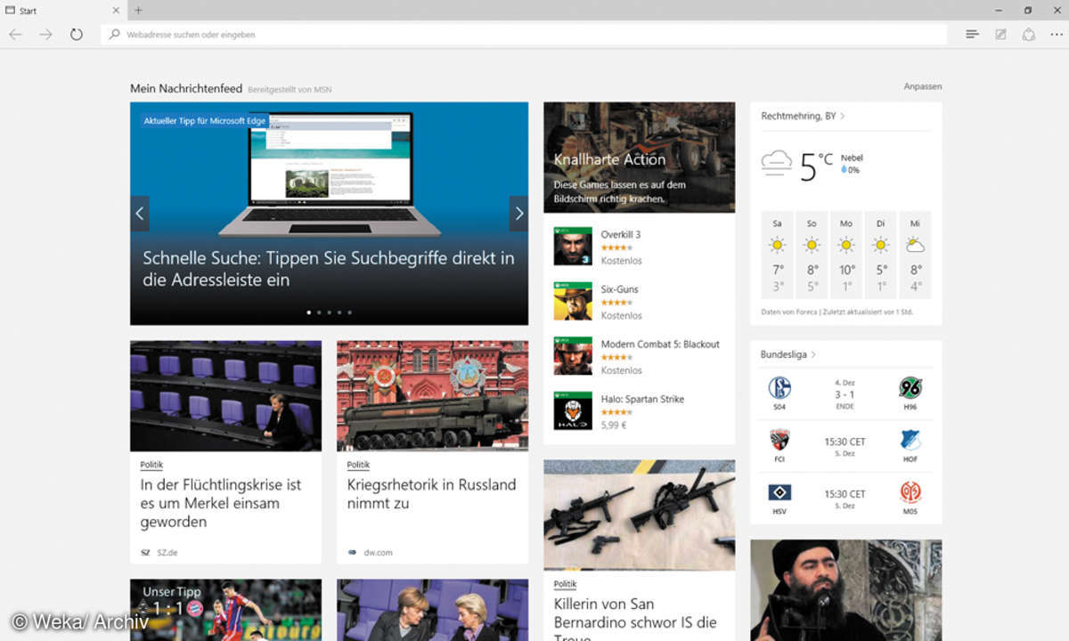Open the Unser Tipp football card
The width and height of the screenshot is (1069, 641).
225,610
